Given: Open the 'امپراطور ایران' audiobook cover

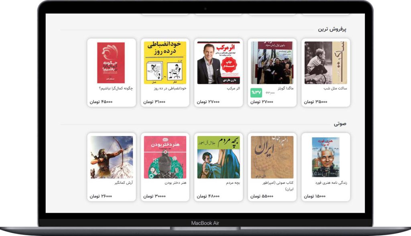Looking at the screenshot, I should click(x=272, y=157).
